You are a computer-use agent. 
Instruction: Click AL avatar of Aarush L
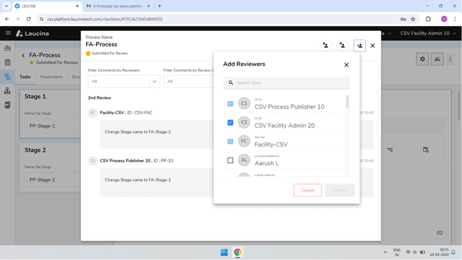coord(244,160)
